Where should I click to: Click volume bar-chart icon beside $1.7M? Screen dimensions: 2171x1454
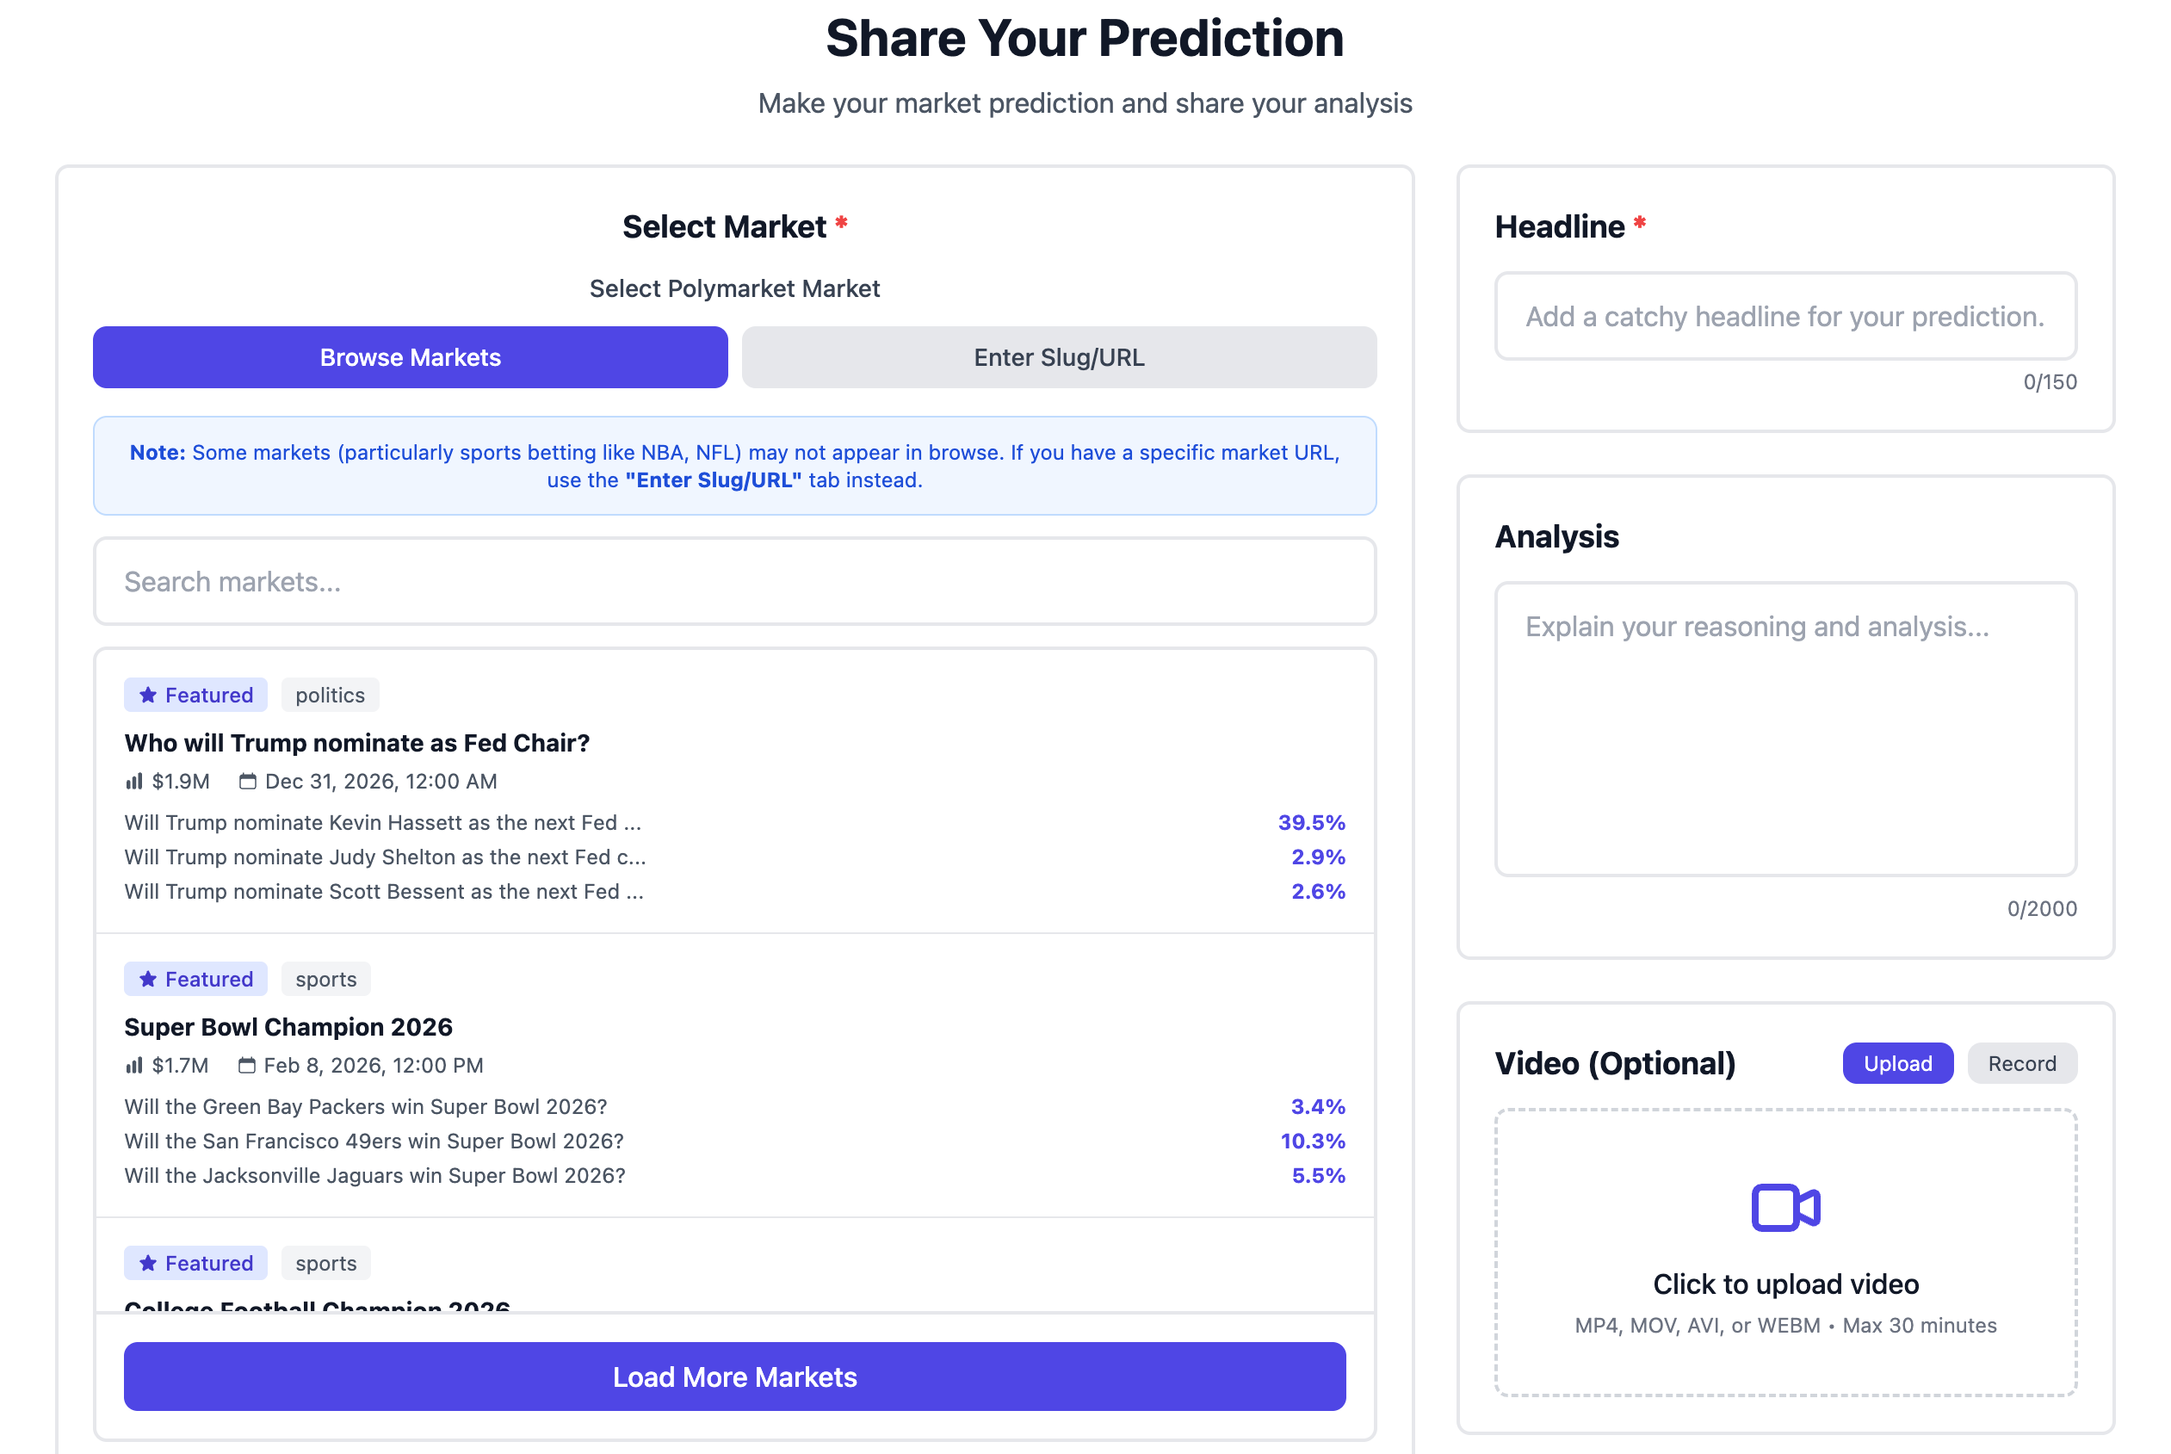tap(134, 1066)
